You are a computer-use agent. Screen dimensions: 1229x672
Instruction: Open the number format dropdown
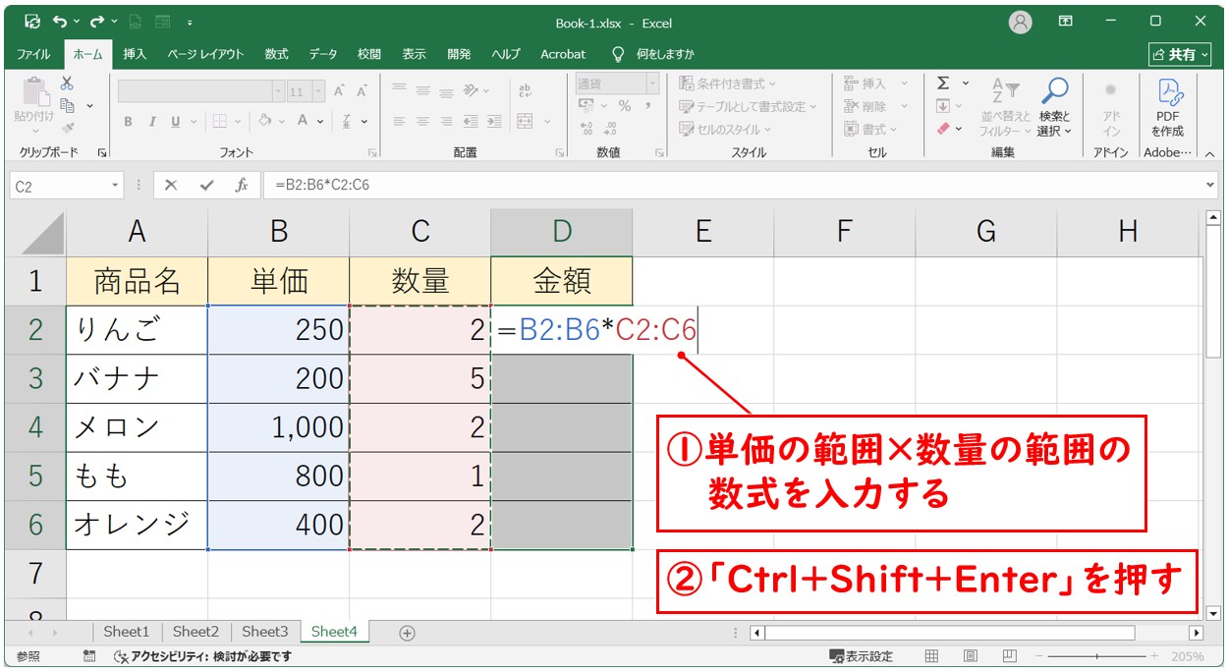tap(651, 84)
